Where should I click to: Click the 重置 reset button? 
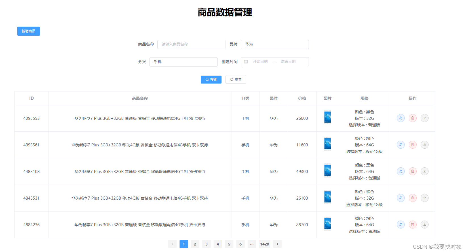[x=236, y=80]
